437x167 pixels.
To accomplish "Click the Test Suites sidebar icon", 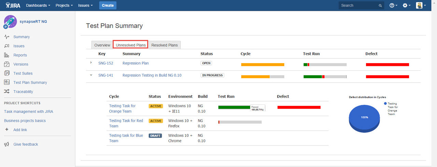I will point(7,73).
